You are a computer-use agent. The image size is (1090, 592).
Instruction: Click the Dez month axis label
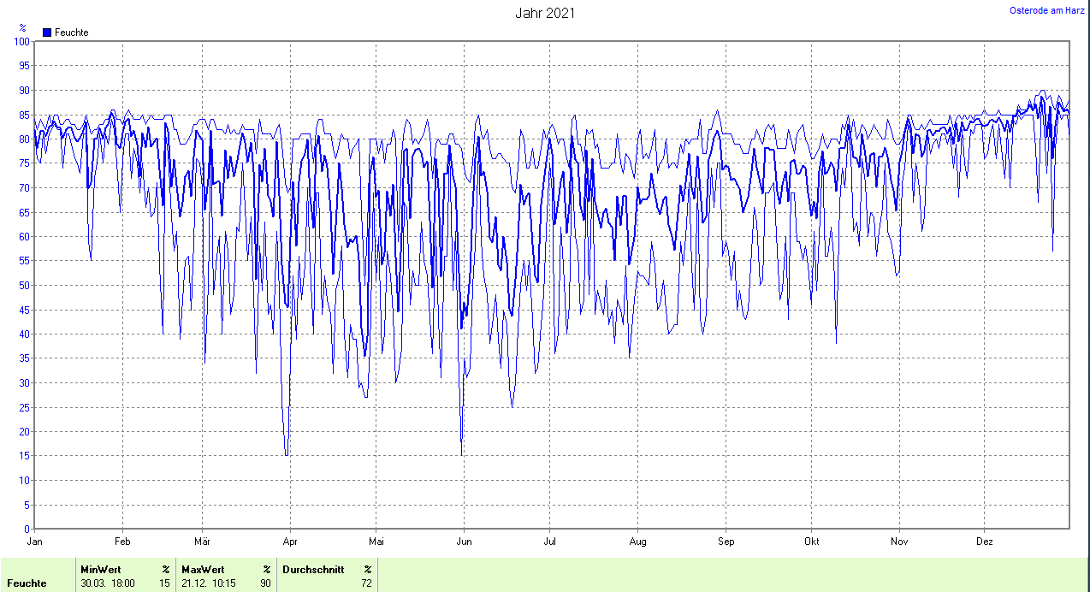point(985,541)
